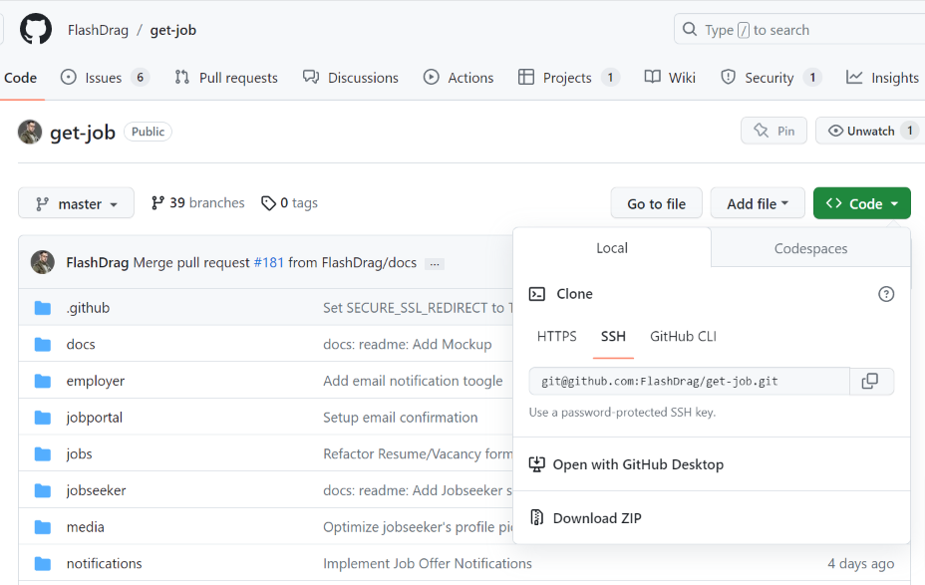Open the Discussions tab
The height and width of the screenshot is (585, 925).
(351, 78)
